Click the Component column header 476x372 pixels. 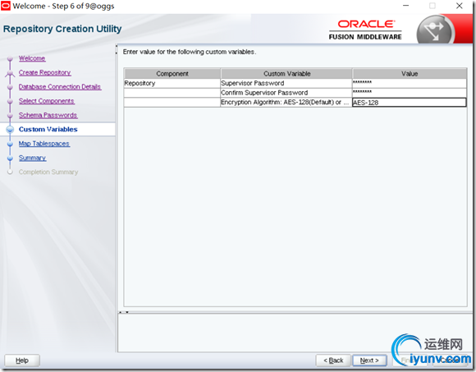[172, 74]
